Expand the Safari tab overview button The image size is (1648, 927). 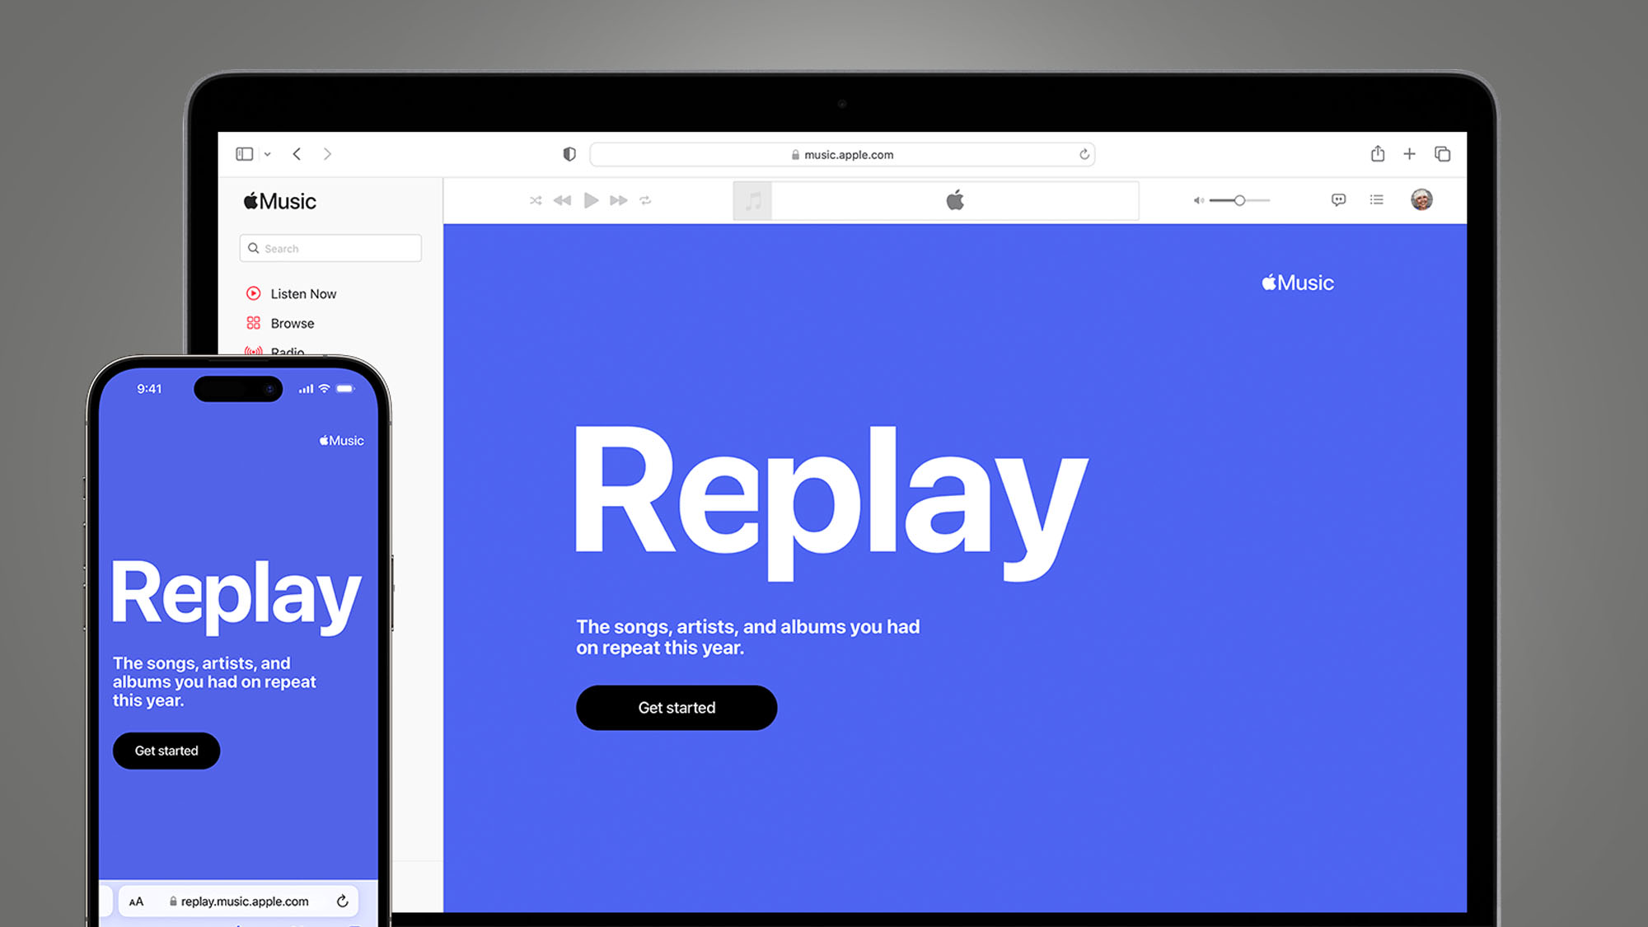1441,154
